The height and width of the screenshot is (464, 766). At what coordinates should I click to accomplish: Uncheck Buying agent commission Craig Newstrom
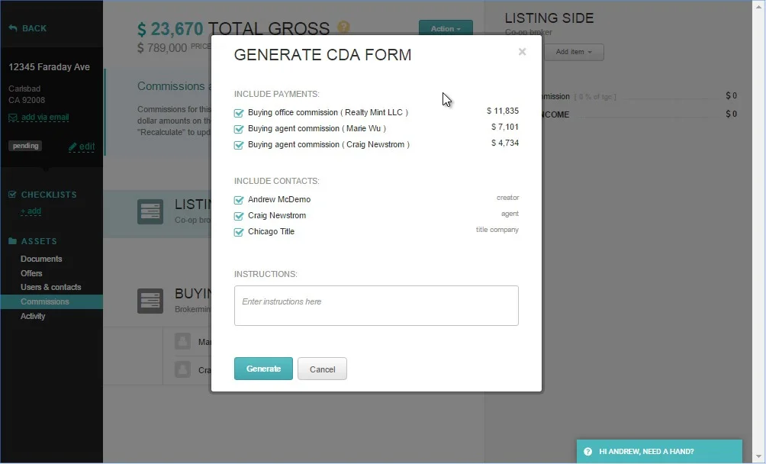pos(238,145)
